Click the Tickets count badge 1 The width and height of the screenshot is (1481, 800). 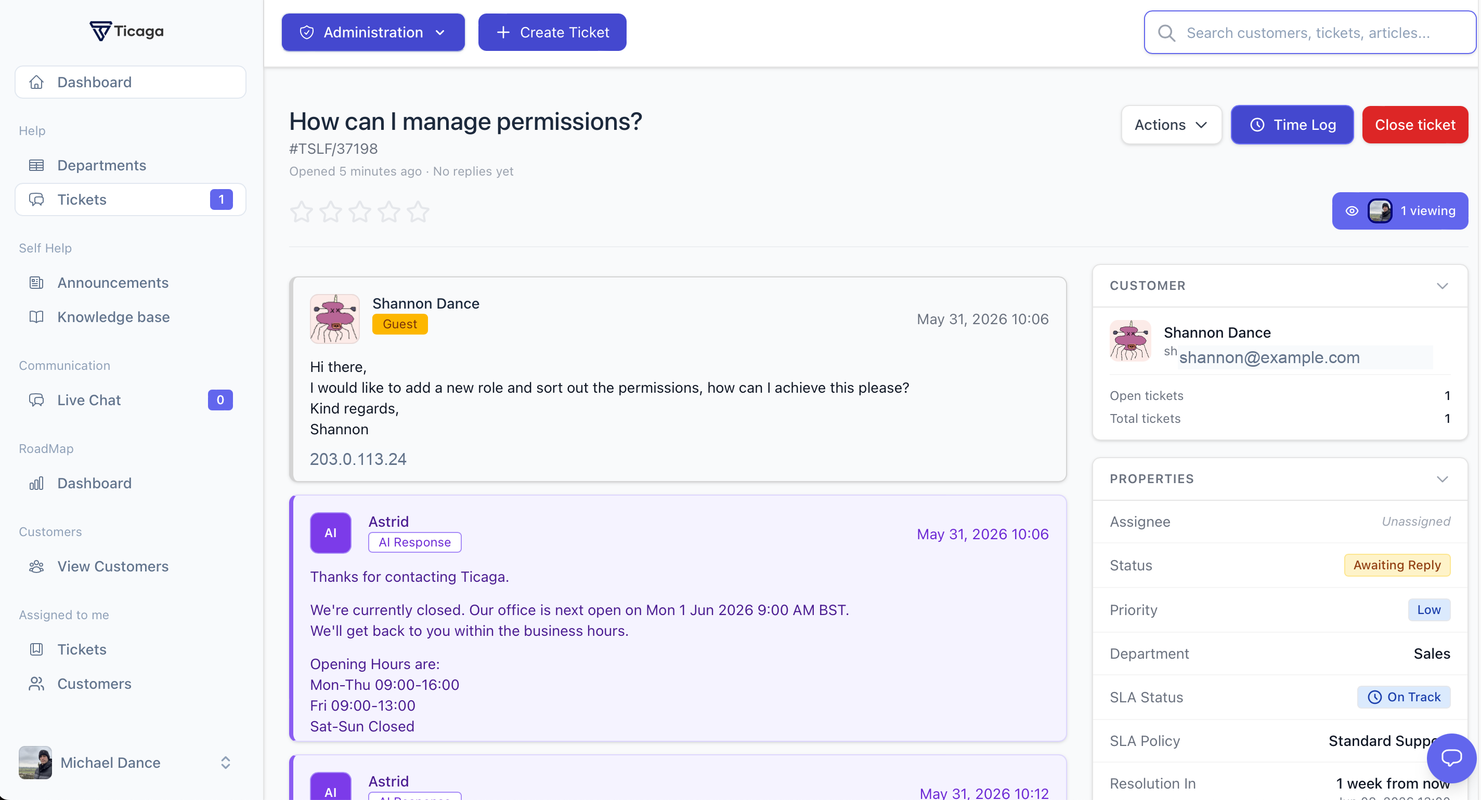tap(222, 200)
